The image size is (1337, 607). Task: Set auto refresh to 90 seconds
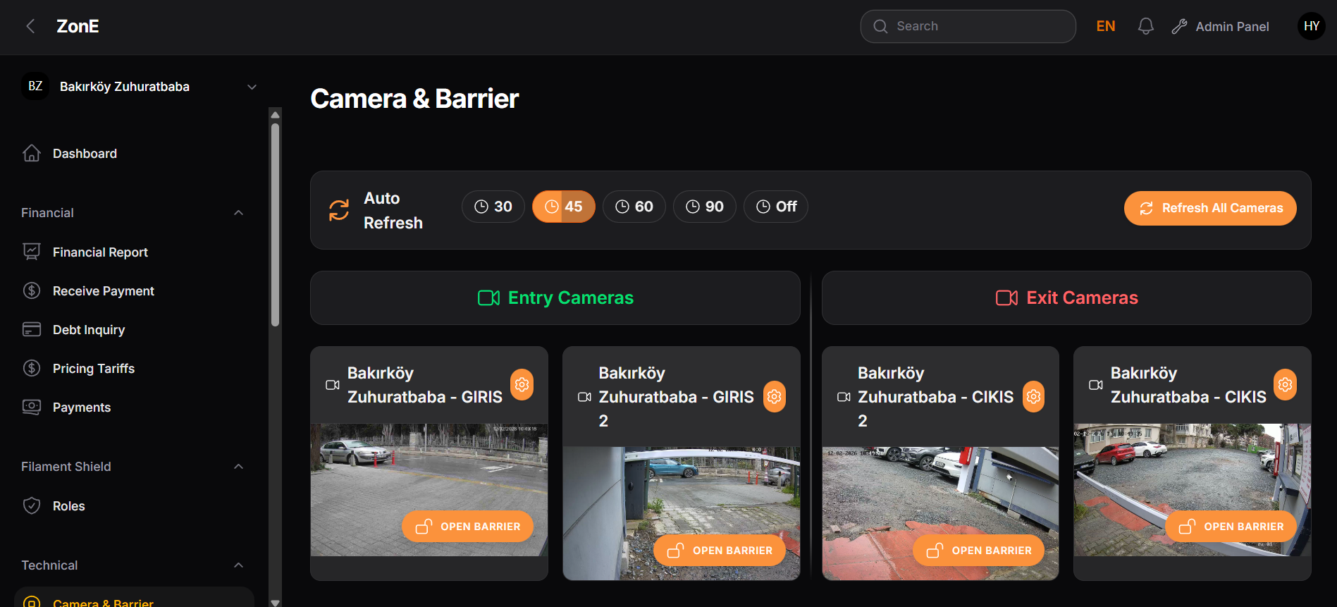705,207
